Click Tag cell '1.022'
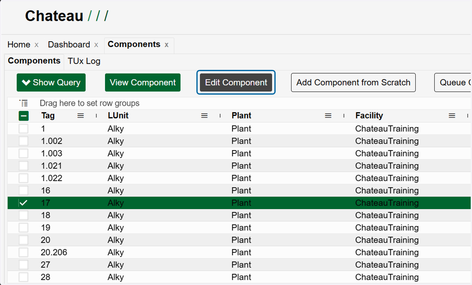 (52, 178)
